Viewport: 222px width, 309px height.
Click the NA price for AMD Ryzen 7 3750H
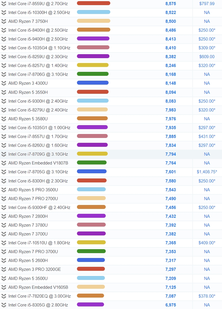click(x=207, y=21)
